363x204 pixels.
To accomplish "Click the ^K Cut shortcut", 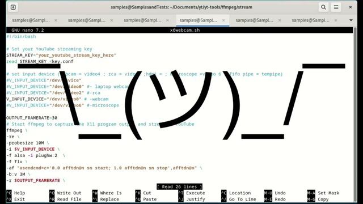I will tap(143, 193).
